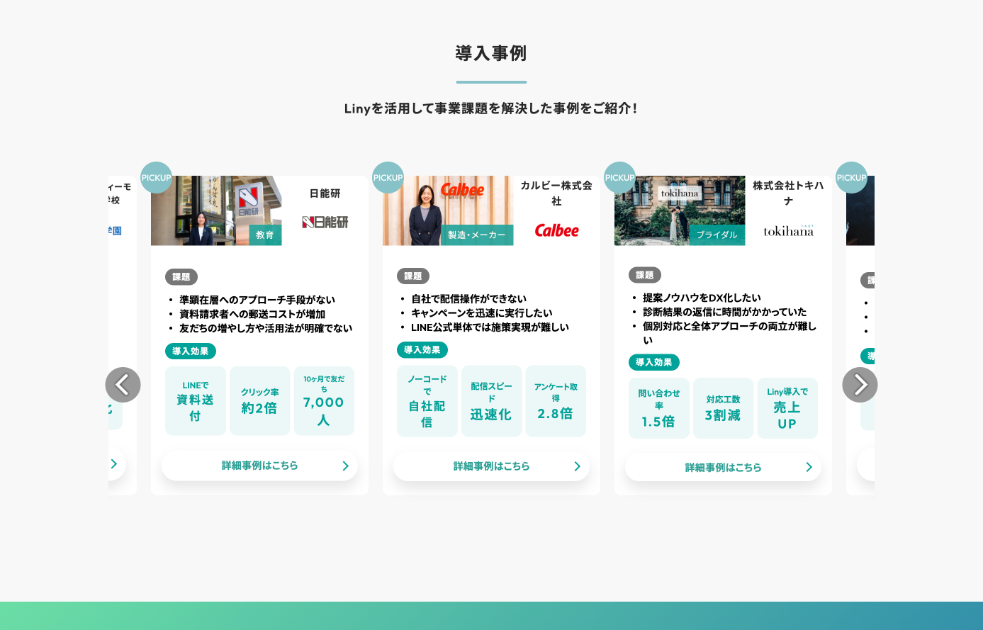Open 詳細事例はこちら for Calbee
The image size is (983, 630).
pos(491,466)
